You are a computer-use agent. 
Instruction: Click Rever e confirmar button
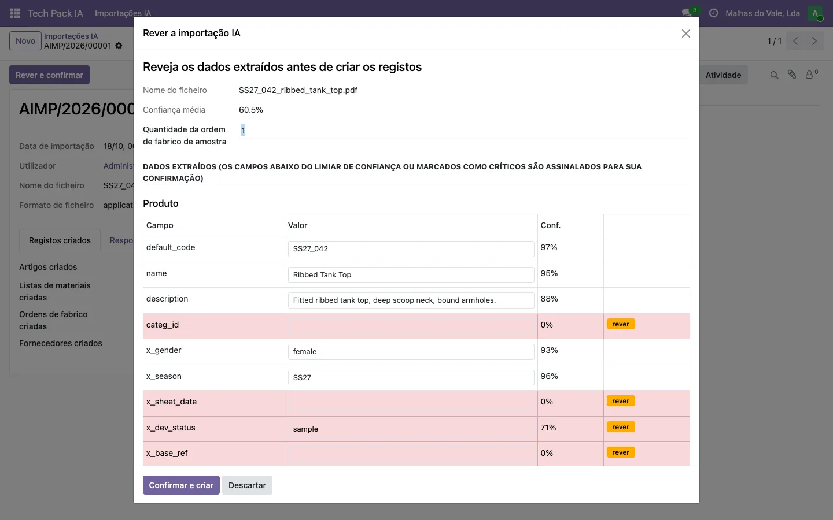pos(49,75)
